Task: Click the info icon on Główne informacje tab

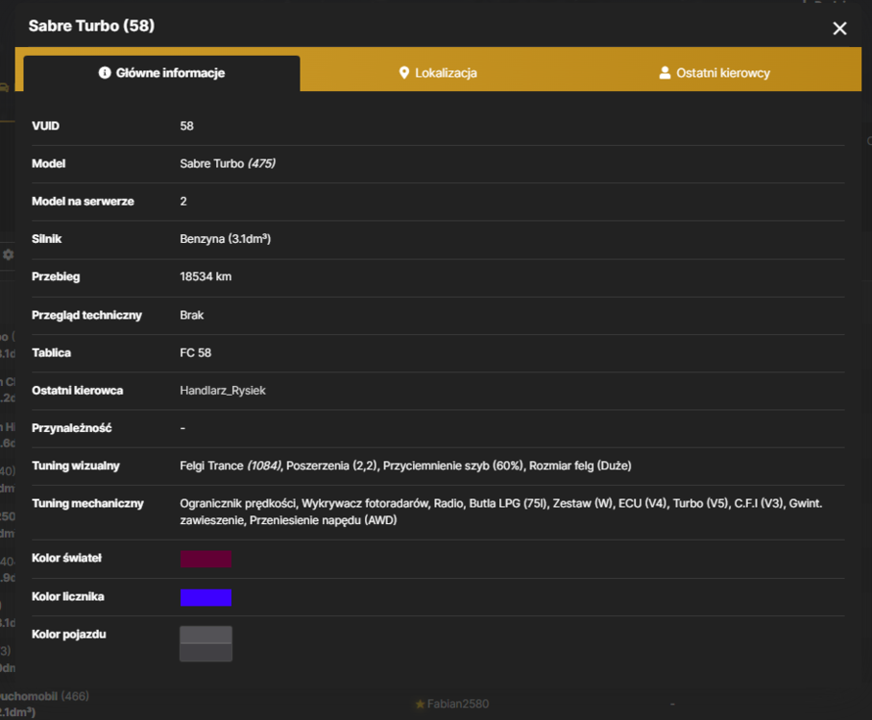Action: [x=105, y=73]
